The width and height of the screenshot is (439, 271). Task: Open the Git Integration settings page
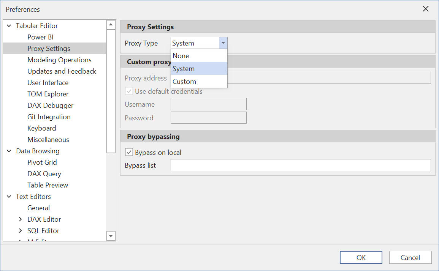click(49, 117)
